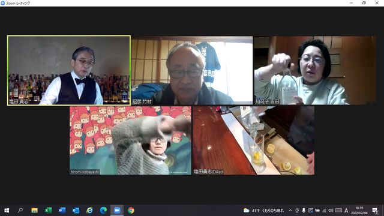This screenshot has height=216, width=384.
Task: Open the volume speaker control
Action: 331,211
